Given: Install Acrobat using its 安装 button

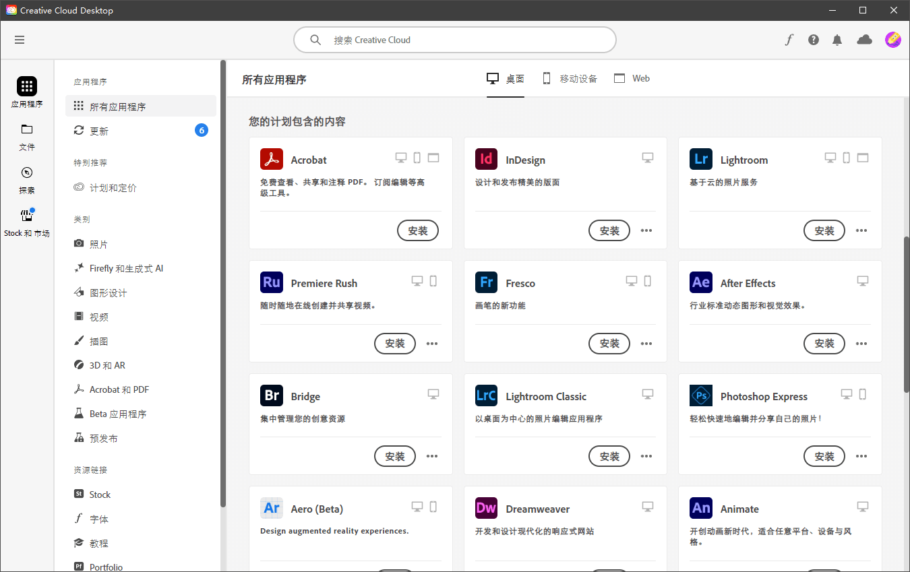Looking at the screenshot, I should point(417,230).
